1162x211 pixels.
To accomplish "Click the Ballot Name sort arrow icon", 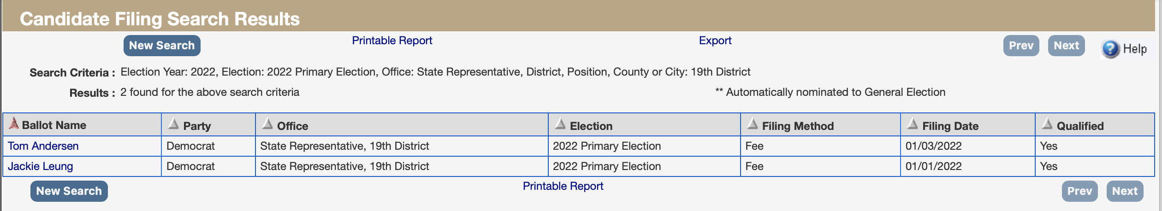I will point(14,123).
